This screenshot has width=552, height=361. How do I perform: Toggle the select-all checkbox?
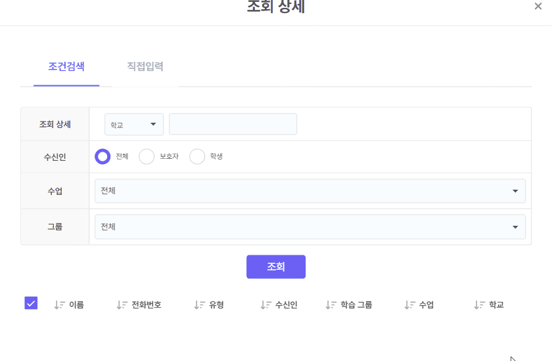[31, 303]
